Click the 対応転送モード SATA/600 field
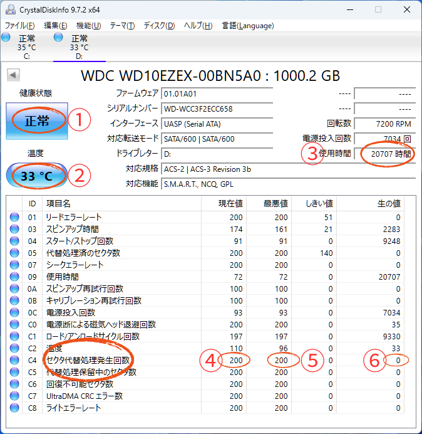Screen dimensions: 422x434 [x=217, y=139]
